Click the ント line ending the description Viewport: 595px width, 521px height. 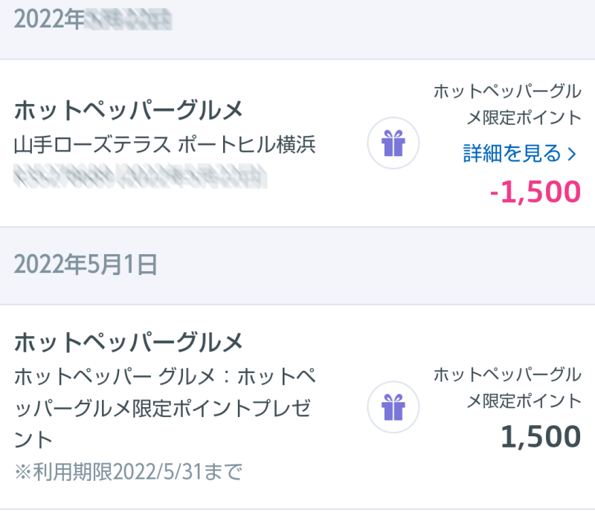pos(33,440)
